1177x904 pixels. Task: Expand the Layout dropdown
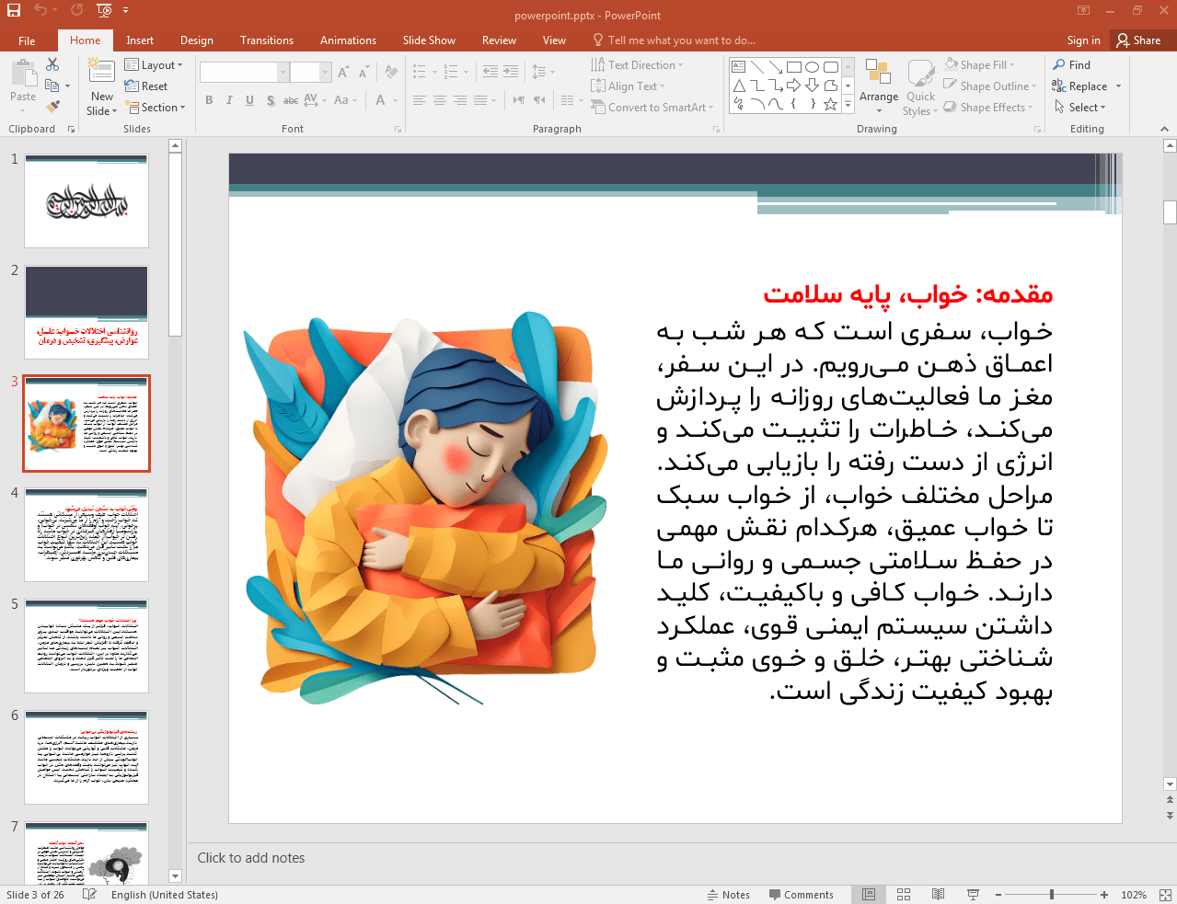tap(155, 65)
